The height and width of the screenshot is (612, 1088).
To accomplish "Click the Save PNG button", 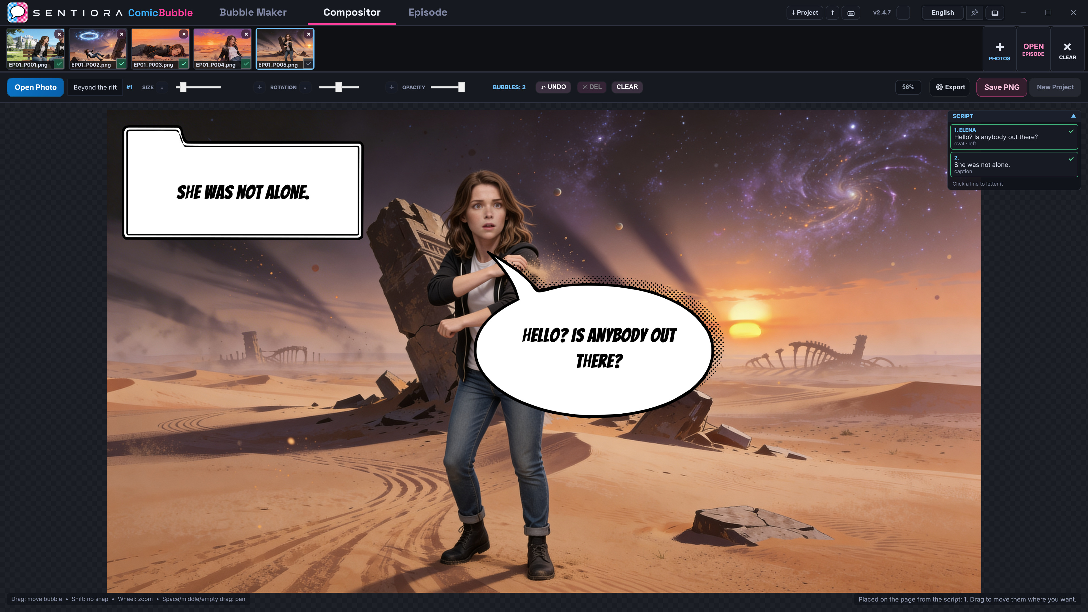I will click(x=1001, y=88).
